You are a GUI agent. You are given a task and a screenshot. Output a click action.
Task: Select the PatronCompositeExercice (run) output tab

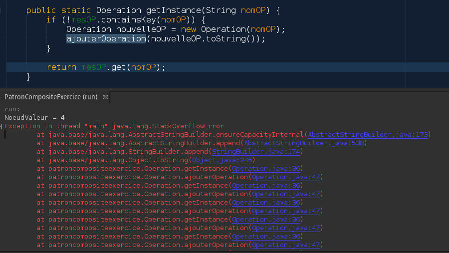[x=50, y=97]
